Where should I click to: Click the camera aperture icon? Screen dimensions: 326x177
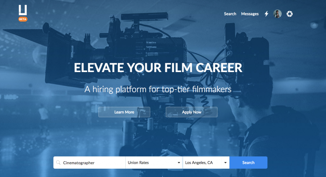point(289,14)
